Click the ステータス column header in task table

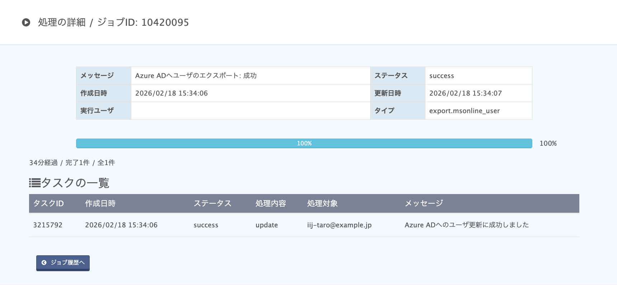212,203
